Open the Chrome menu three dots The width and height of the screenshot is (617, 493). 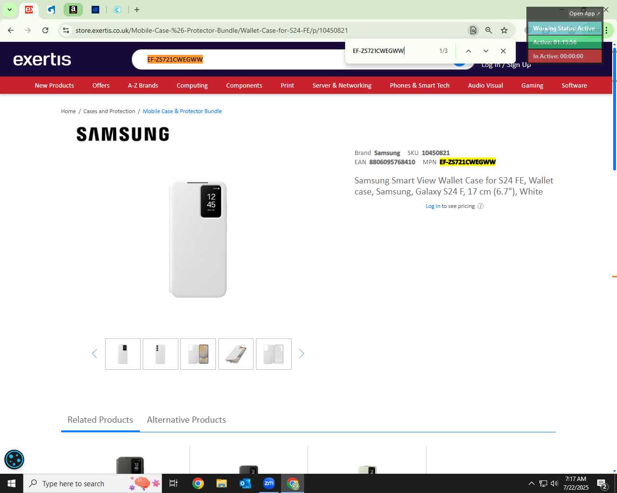606,30
